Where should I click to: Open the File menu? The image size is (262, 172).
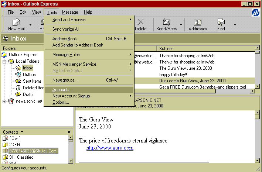pyautogui.click(x=11, y=12)
